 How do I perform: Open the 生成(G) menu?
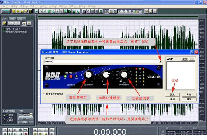pyautogui.click(x=43, y=6)
